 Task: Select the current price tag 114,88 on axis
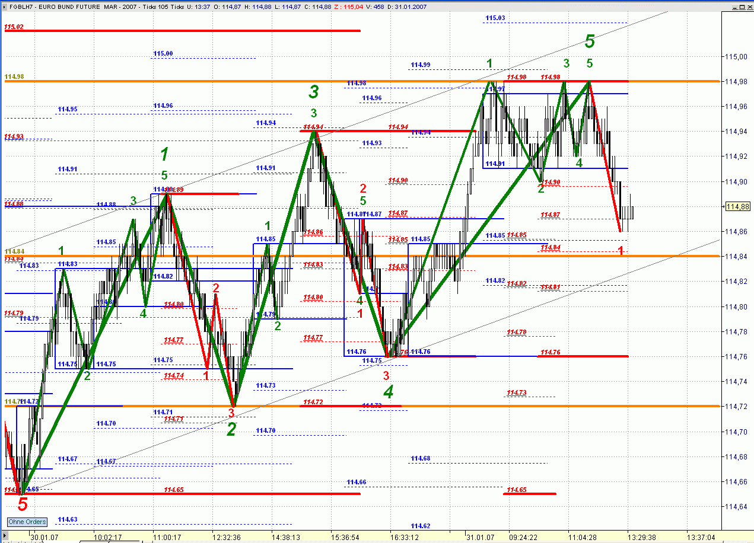[737, 206]
